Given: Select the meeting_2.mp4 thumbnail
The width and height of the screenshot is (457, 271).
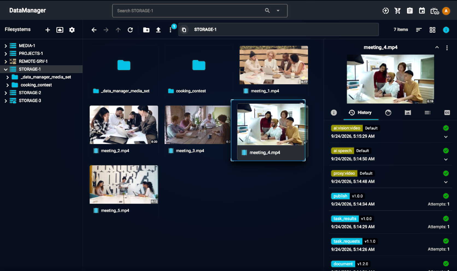Looking at the screenshot, I should (124, 125).
